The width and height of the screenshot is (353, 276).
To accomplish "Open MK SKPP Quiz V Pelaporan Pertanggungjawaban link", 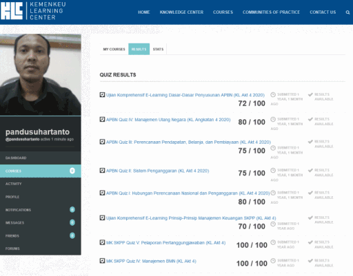I will coord(165,243).
